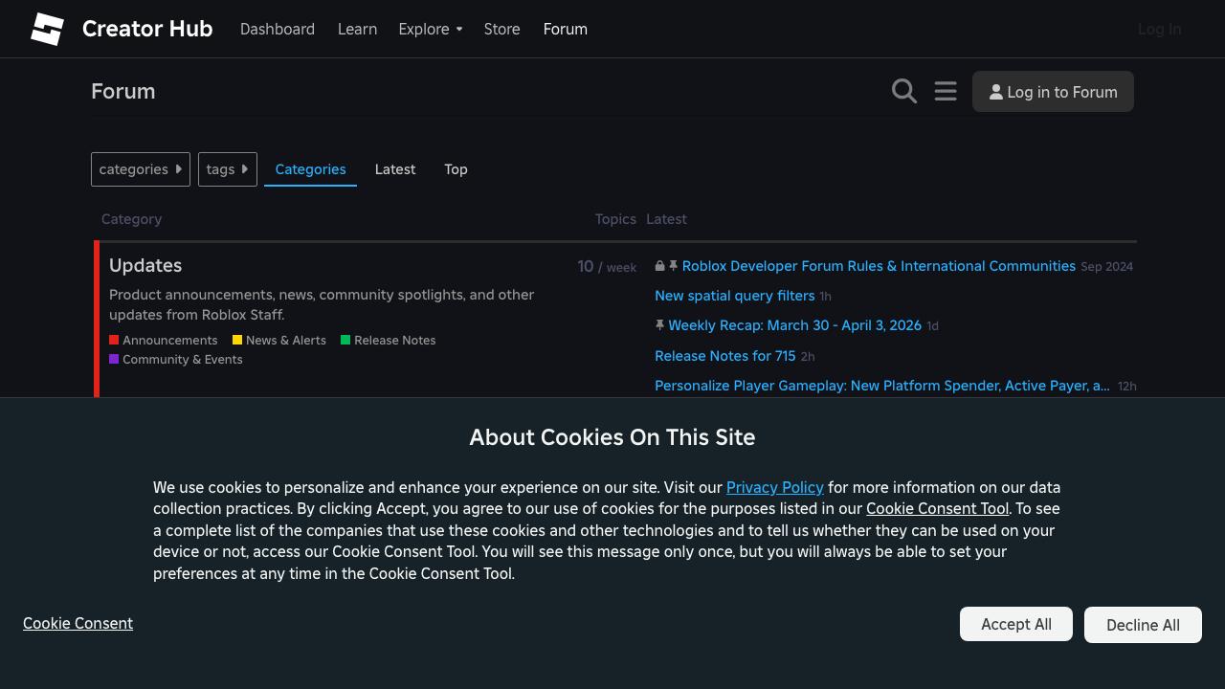Open the Updates category heading
The image size is (1225, 689).
[x=145, y=266]
